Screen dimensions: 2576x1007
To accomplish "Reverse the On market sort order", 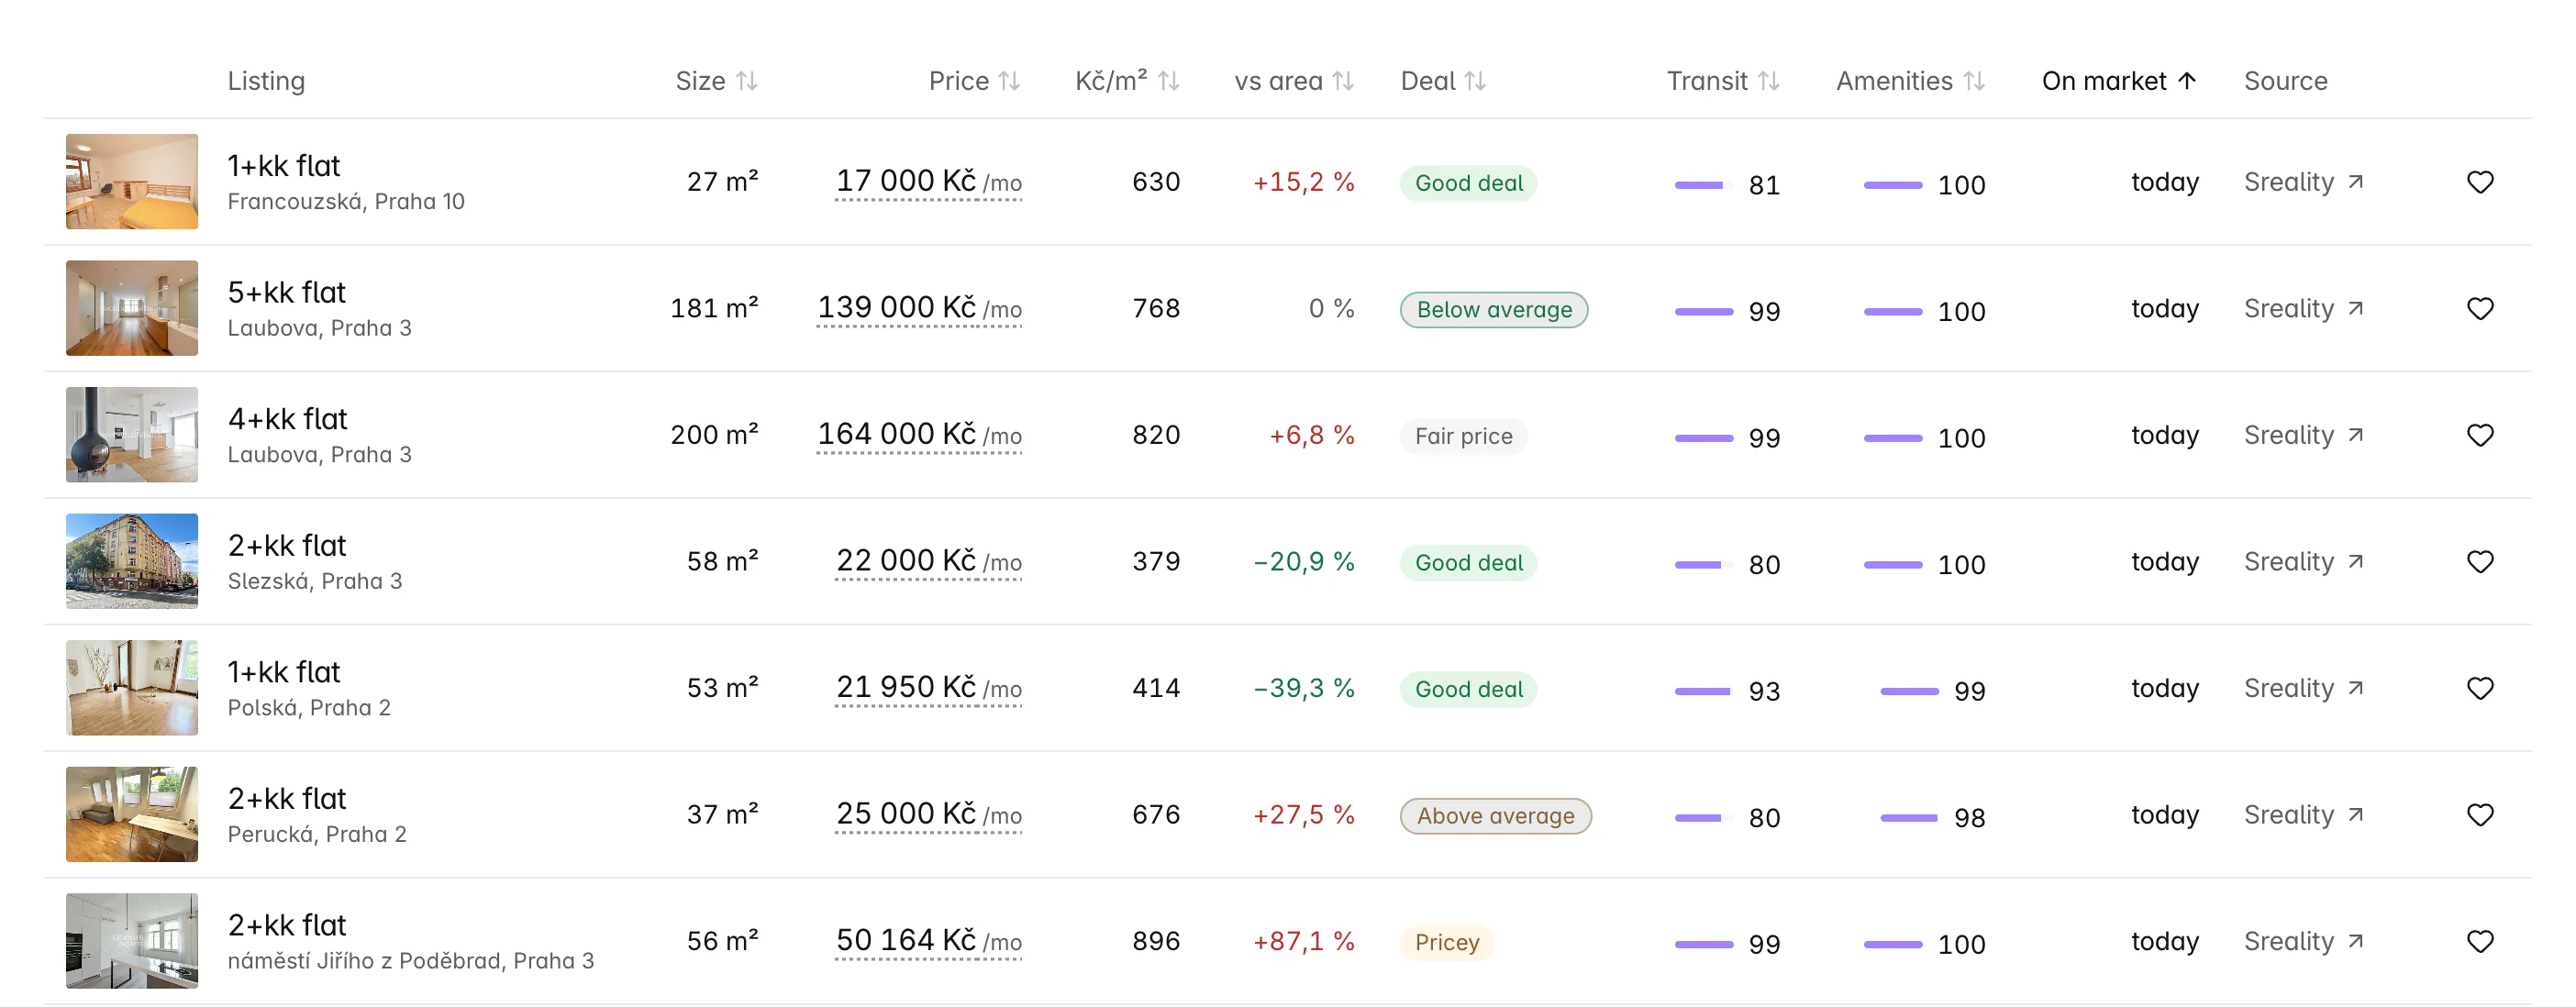I will coord(2119,81).
